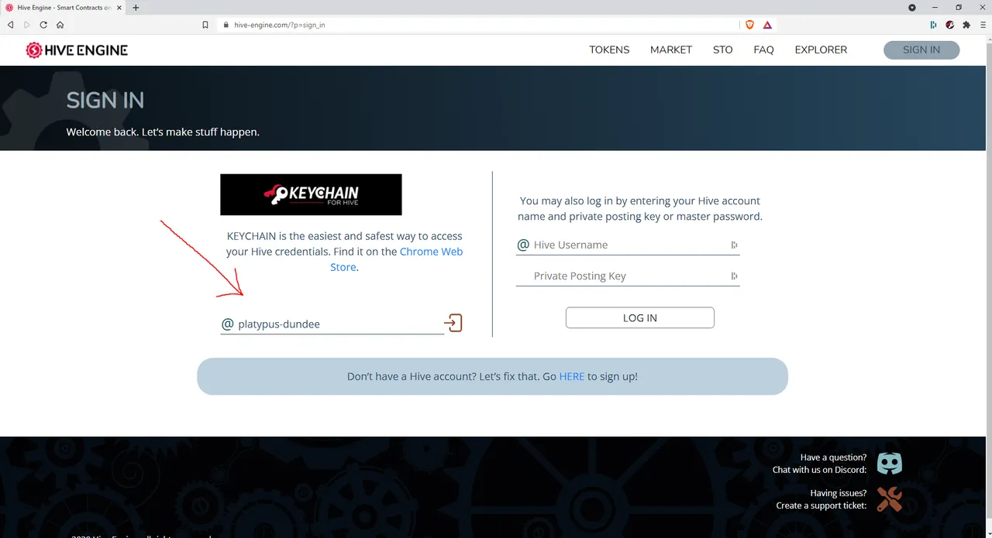Open Brave Shields lion icon
The image size is (992, 538).
click(749, 25)
